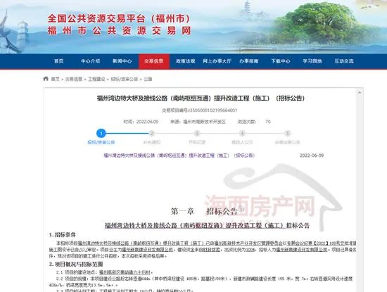Open 互动交流 in the navigation bar
Image resolution: width=387 pixels, height=292 pixels.
pos(344,61)
